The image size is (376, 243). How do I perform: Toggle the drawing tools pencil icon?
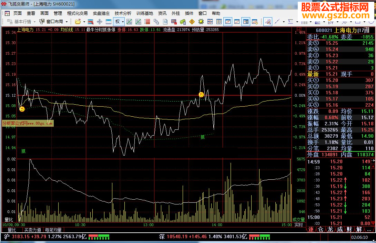[268, 22]
